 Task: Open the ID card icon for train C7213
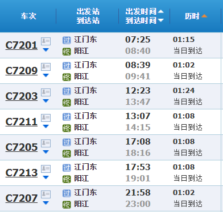click(x=46, y=168)
